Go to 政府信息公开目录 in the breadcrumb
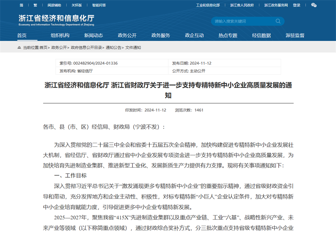Viewport: 336px width, 234px height. point(86,47)
